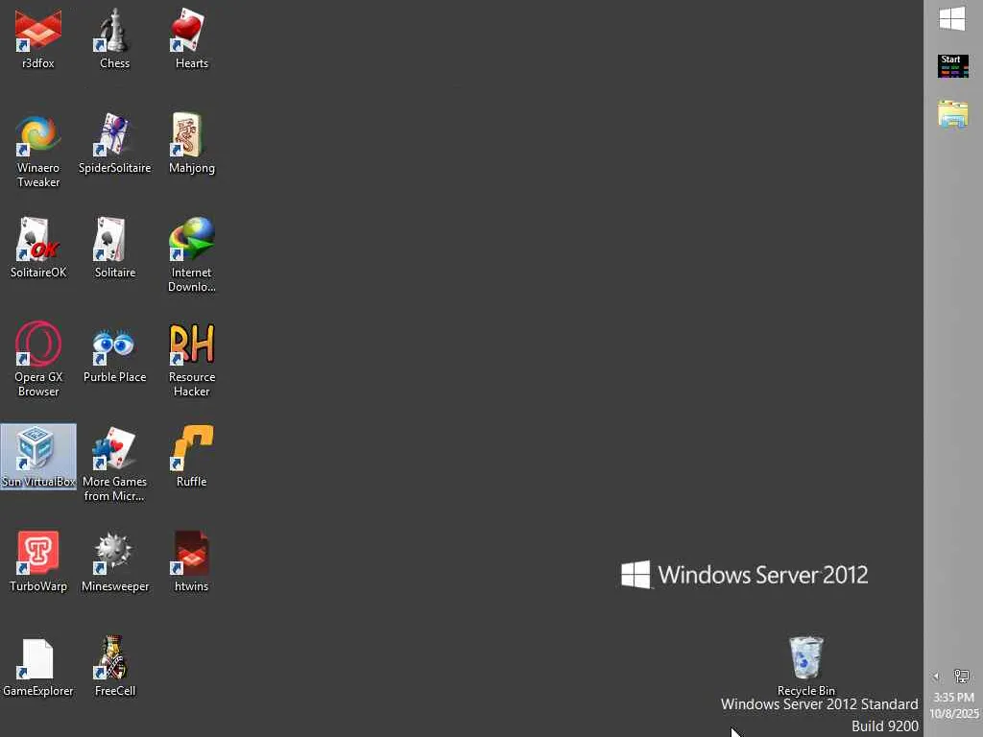Open Winaero Tweaker shortcut
The height and width of the screenshot is (737, 983).
point(38,151)
